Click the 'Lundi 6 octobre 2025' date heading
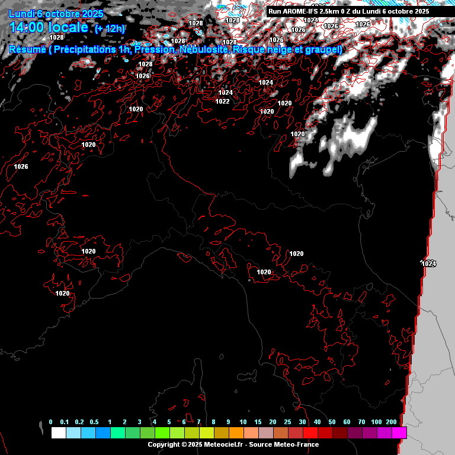 [56, 14]
